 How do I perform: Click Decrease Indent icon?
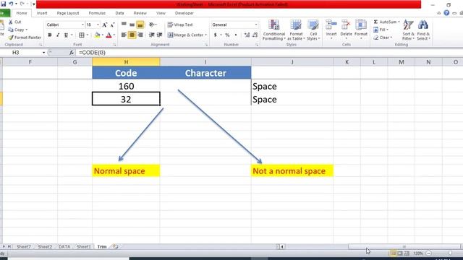[151, 35]
